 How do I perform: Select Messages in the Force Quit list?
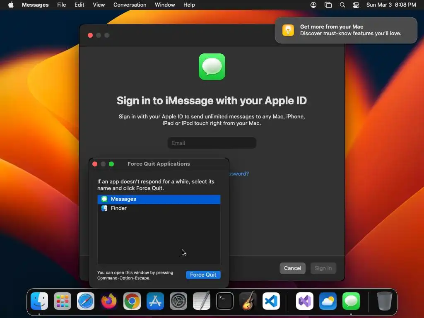(159, 199)
